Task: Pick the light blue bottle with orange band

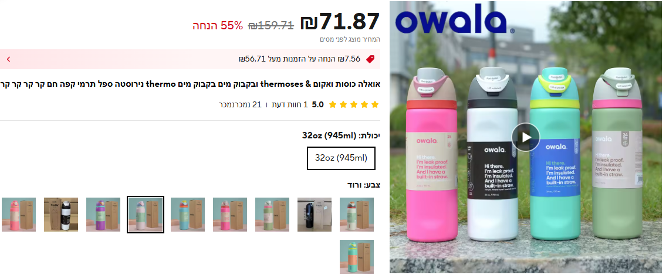Action: pyautogui.click(x=188, y=215)
